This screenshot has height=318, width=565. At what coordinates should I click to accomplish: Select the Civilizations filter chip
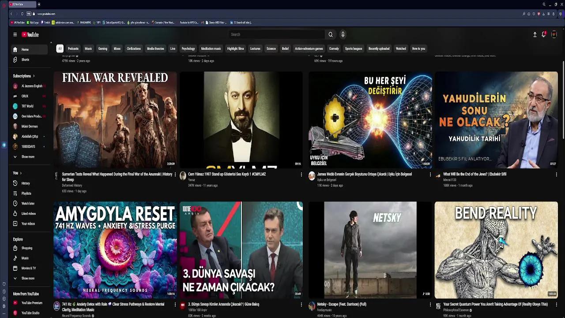(134, 49)
